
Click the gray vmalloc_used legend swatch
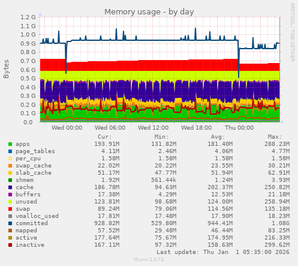10,216
